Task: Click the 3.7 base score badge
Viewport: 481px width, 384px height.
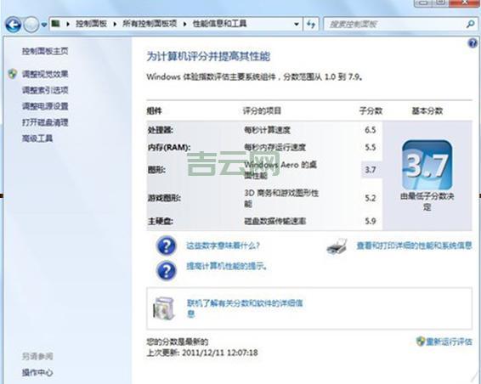Action: coord(427,165)
